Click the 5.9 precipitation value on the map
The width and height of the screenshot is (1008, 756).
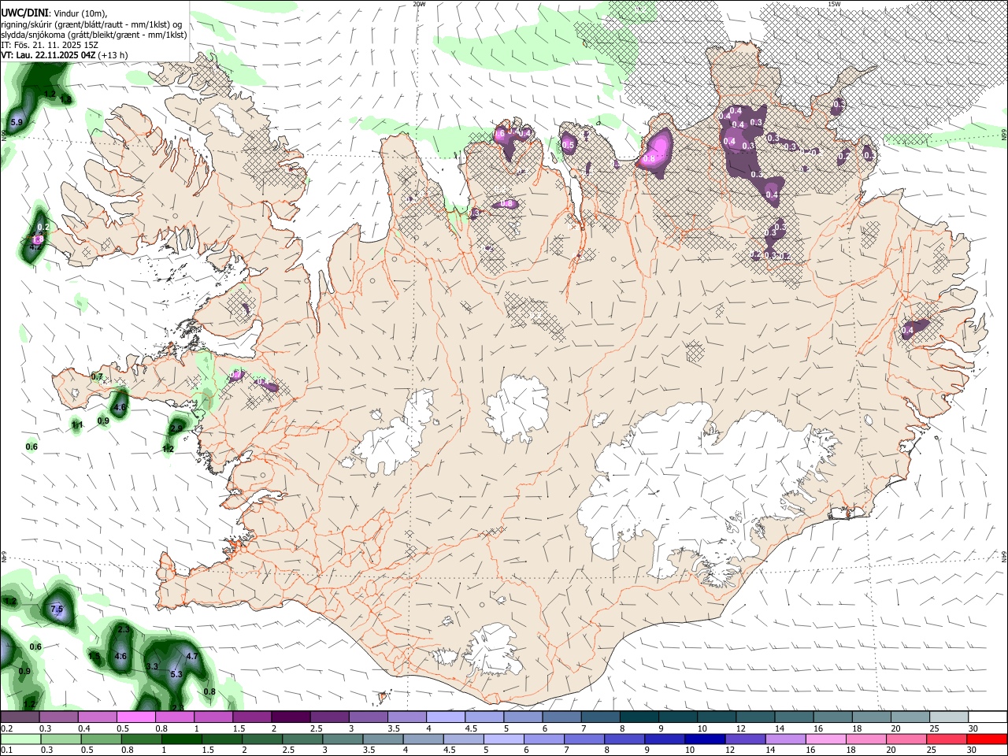pyautogui.click(x=17, y=121)
